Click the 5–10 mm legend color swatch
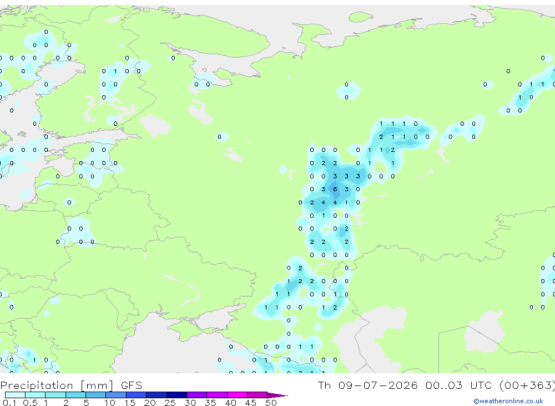Viewport: 555px width, 406px height. [96, 395]
